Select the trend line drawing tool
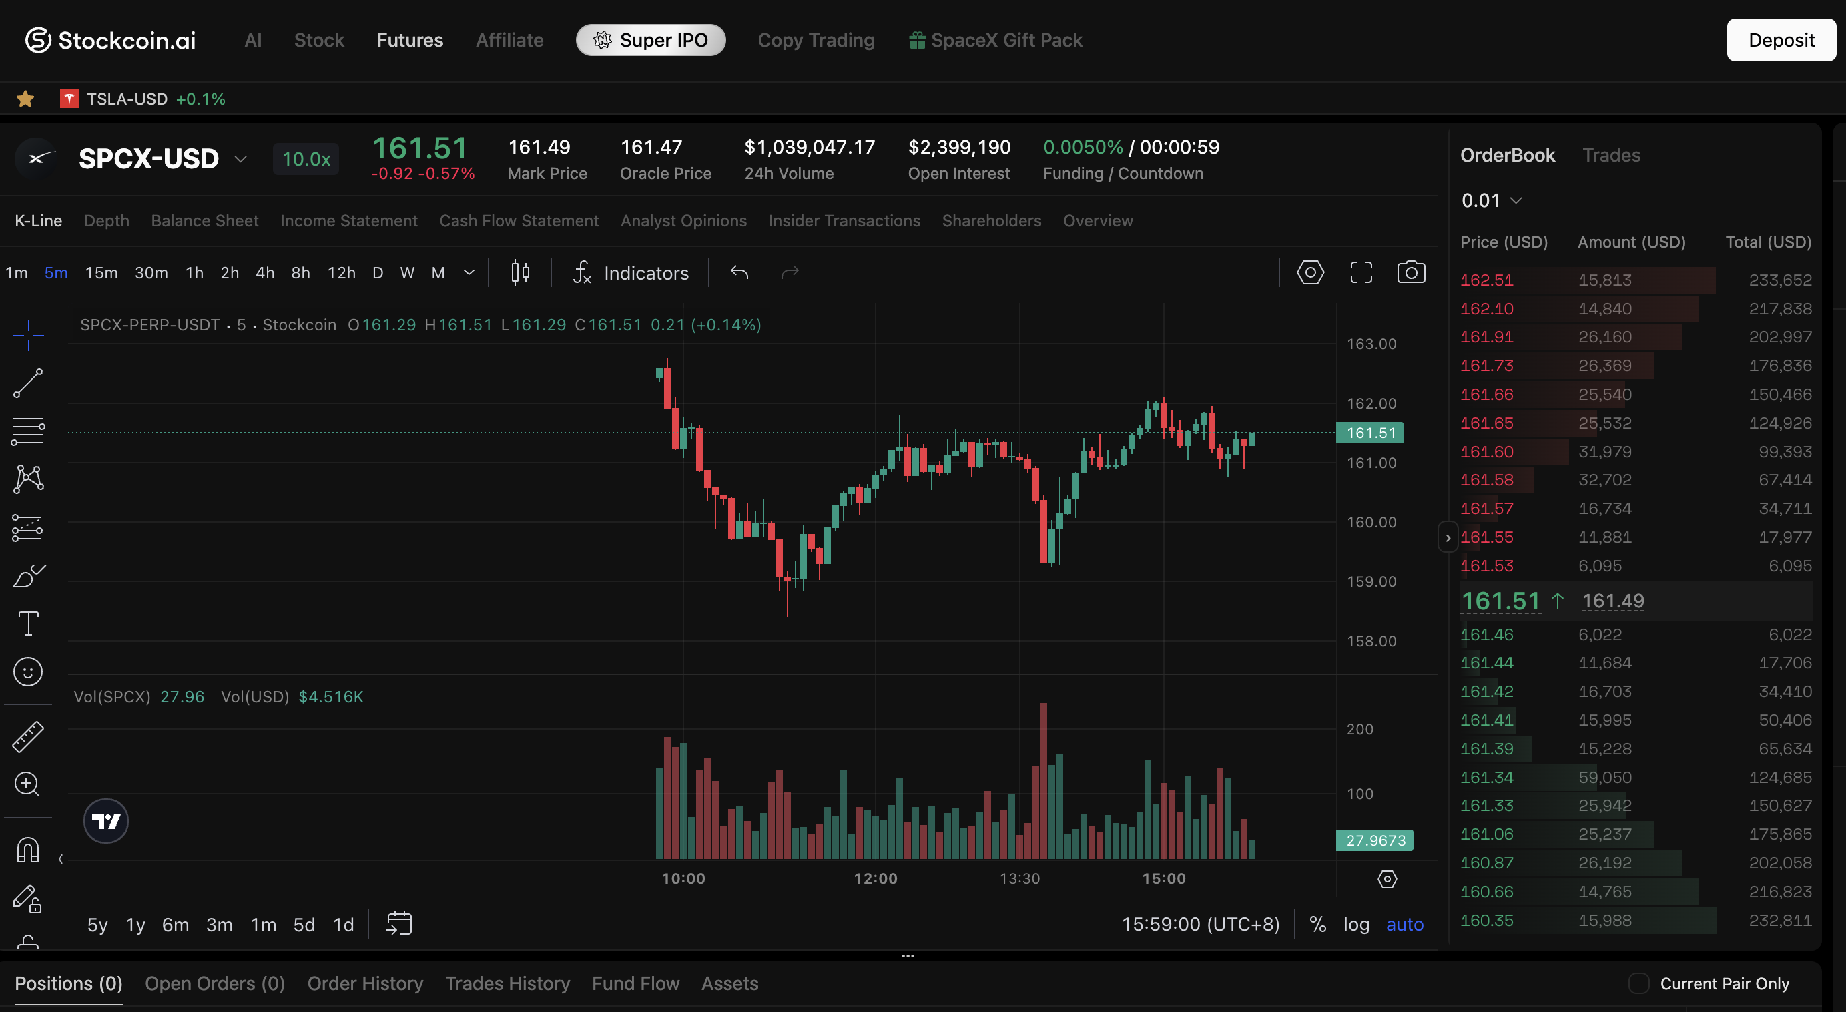The image size is (1846, 1012). click(x=28, y=383)
